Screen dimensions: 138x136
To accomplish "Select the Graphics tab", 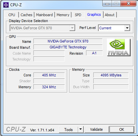I will point(94,14).
